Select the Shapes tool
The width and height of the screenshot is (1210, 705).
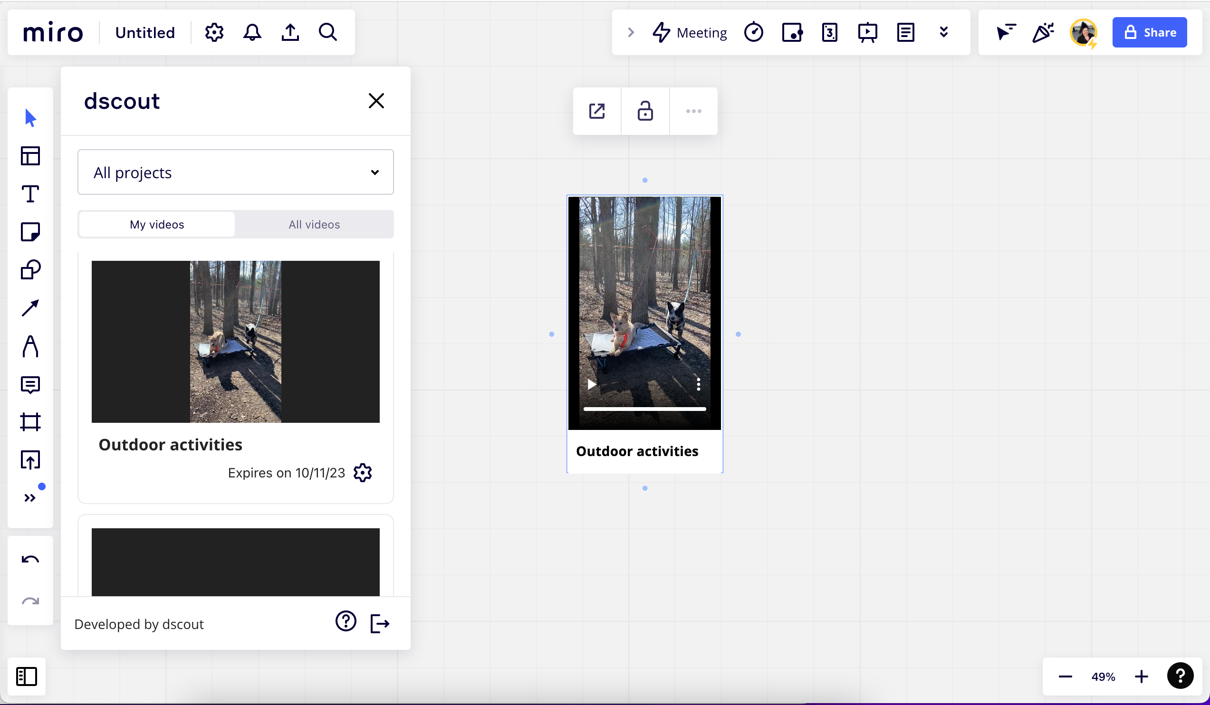[30, 270]
